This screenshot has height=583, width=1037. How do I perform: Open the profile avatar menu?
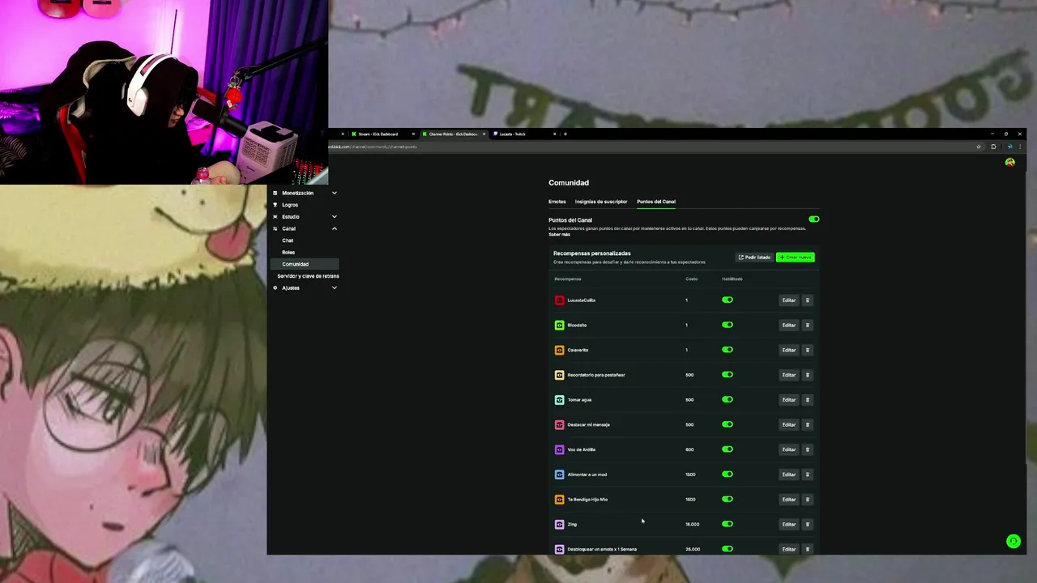(1009, 163)
